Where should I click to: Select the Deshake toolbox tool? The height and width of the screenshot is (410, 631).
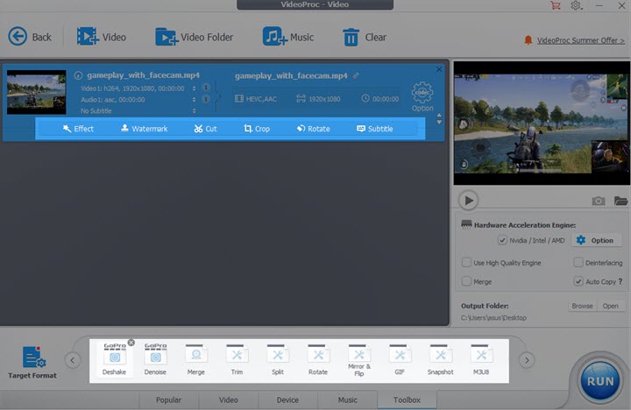click(x=114, y=357)
